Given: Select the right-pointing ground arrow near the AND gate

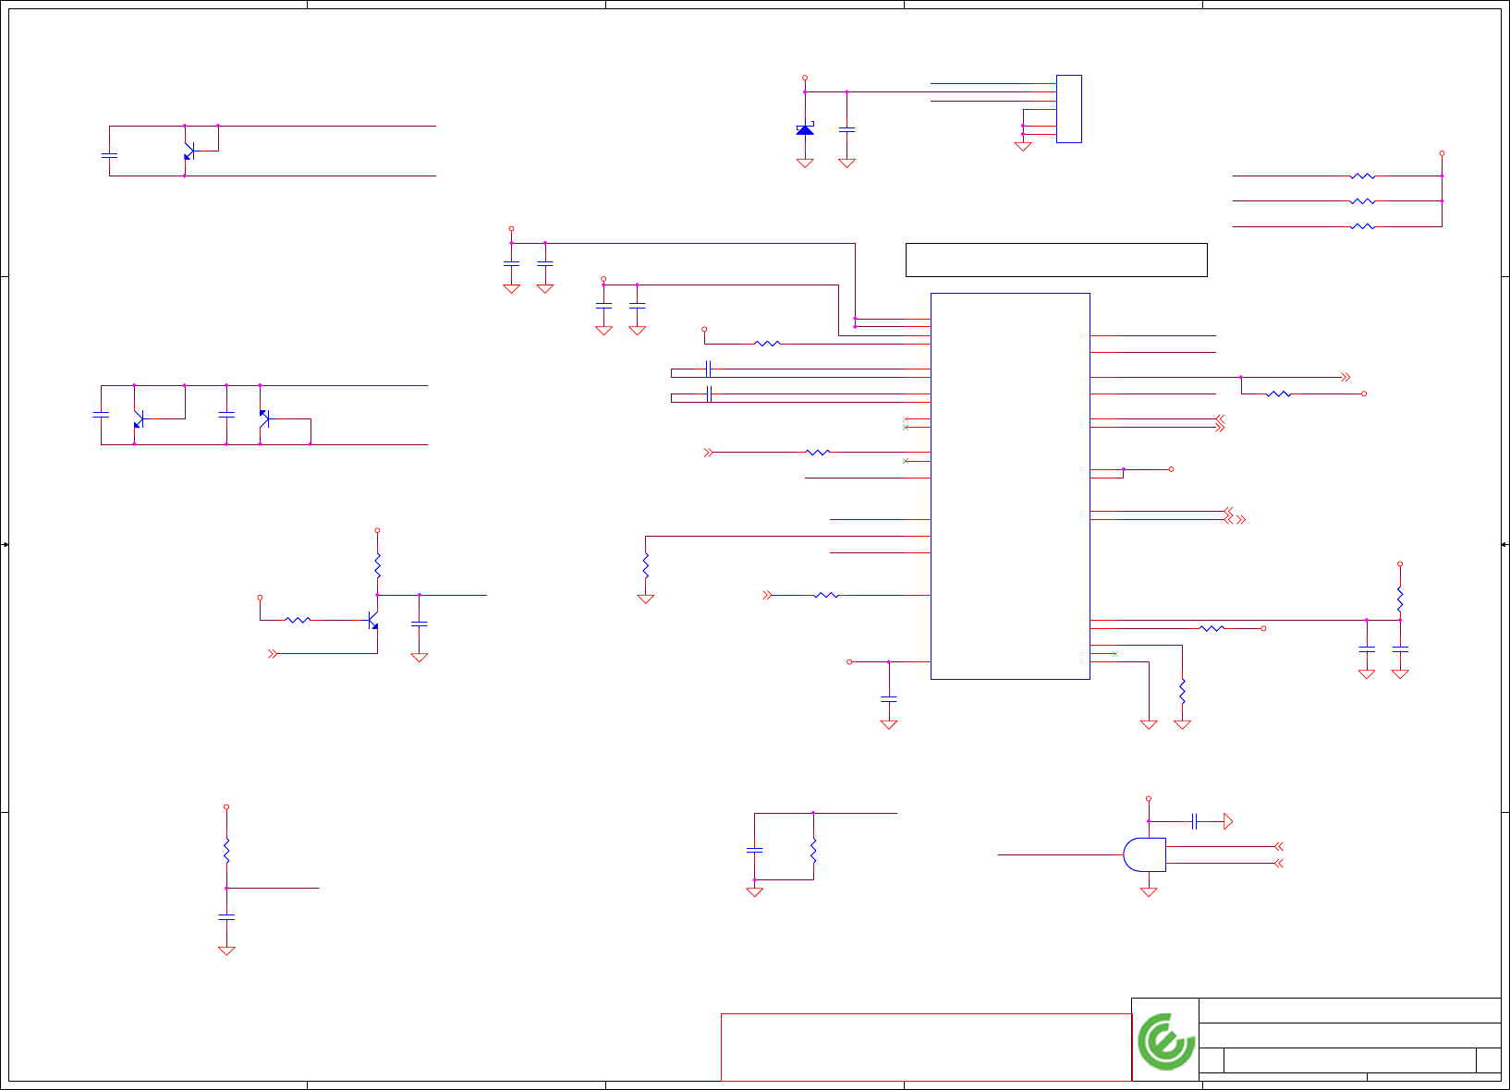Looking at the screenshot, I should click(1228, 821).
